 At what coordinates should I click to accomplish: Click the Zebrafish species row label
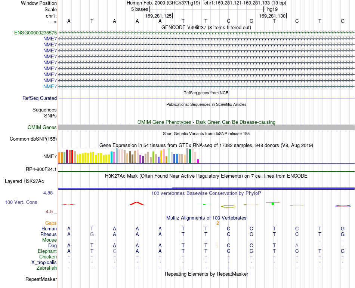47,268
